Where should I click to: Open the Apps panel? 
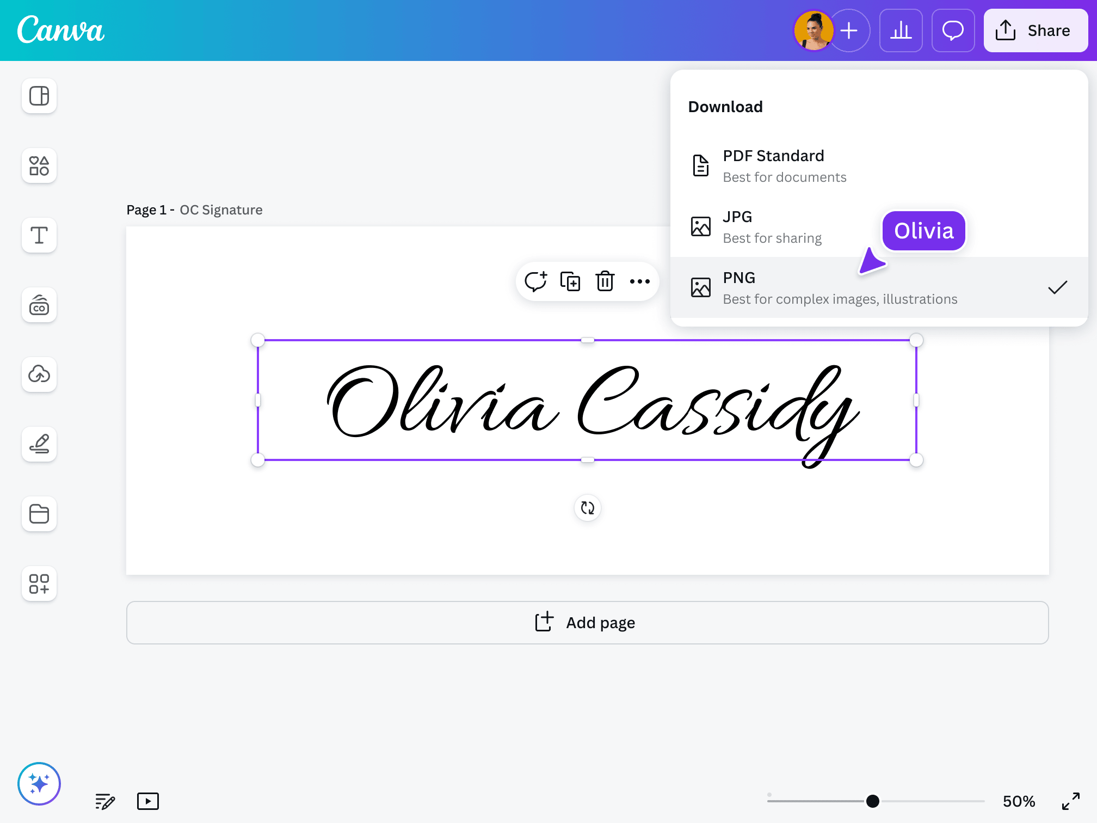pos(39,584)
